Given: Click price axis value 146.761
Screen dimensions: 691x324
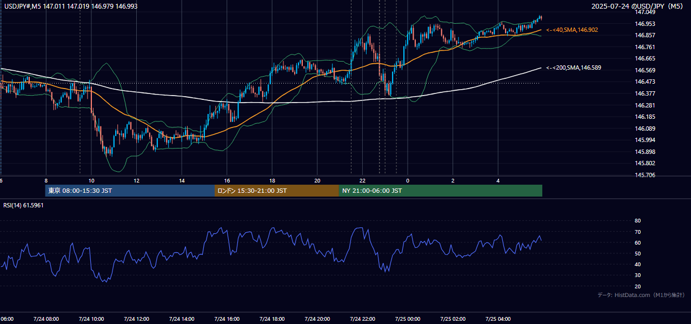Looking at the screenshot, I should click(x=645, y=47).
